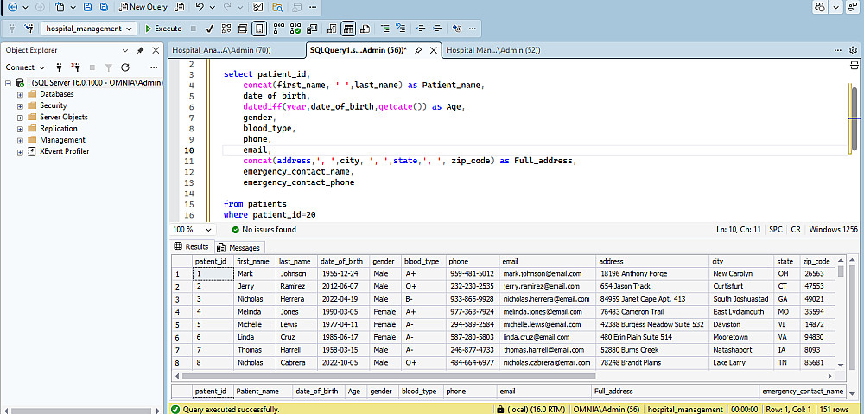864x414 pixels.
Task: Click the Undo arrow icon
Action: point(200,7)
